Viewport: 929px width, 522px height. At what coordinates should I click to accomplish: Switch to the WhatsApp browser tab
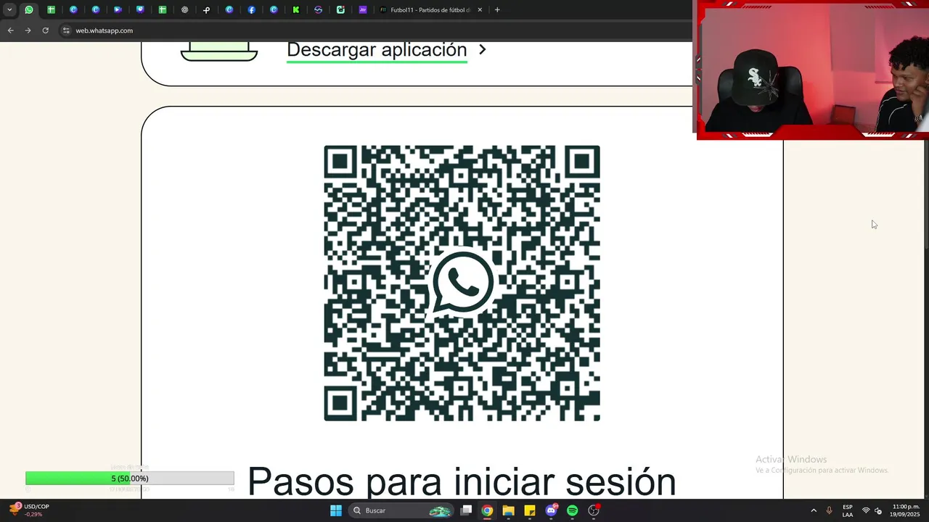tap(29, 10)
